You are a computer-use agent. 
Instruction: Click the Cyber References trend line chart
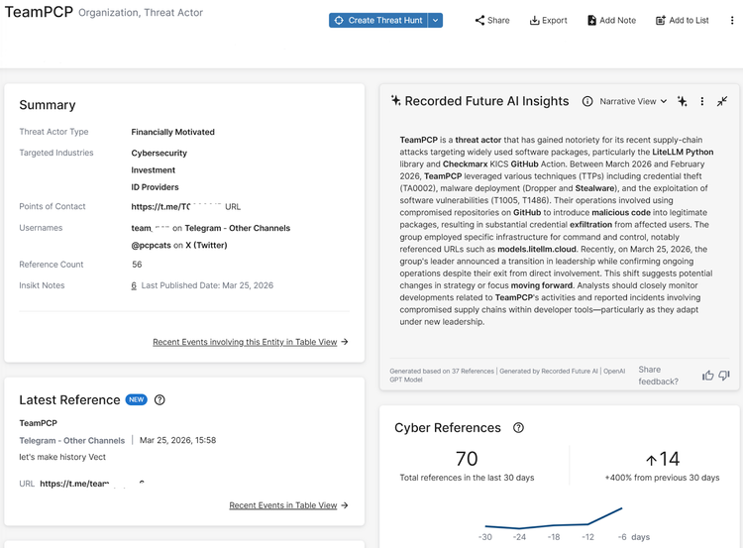(x=555, y=522)
